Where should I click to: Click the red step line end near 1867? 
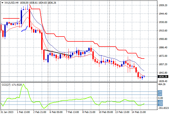pyautogui.click(x=144, y=59)
